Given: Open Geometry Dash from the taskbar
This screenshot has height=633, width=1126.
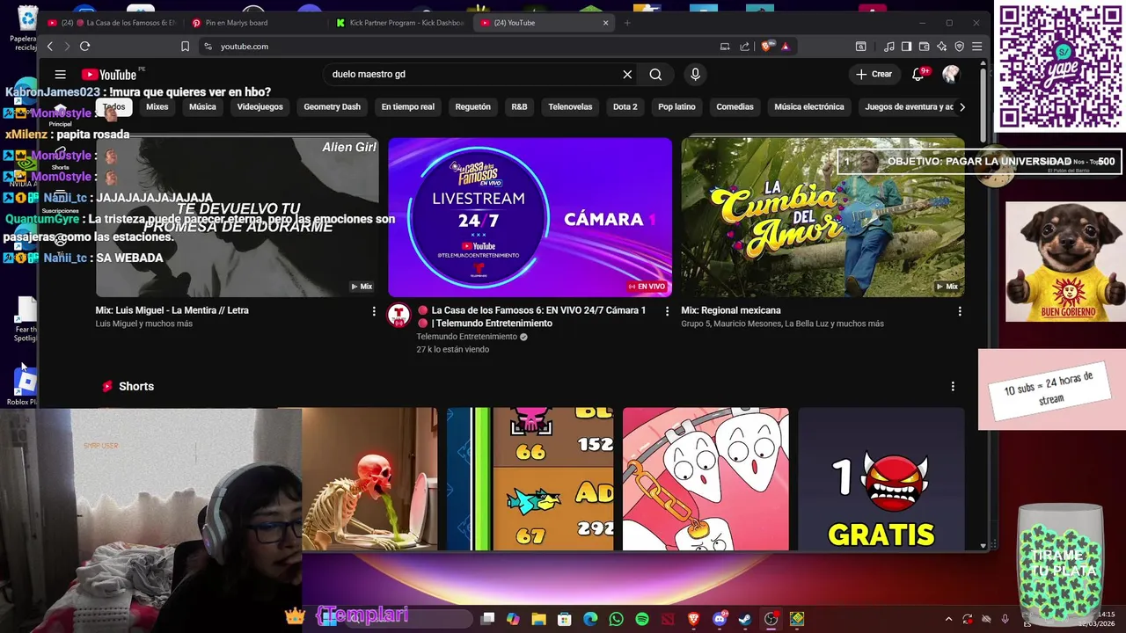Looking at the screenshot, I should (797, 619).
